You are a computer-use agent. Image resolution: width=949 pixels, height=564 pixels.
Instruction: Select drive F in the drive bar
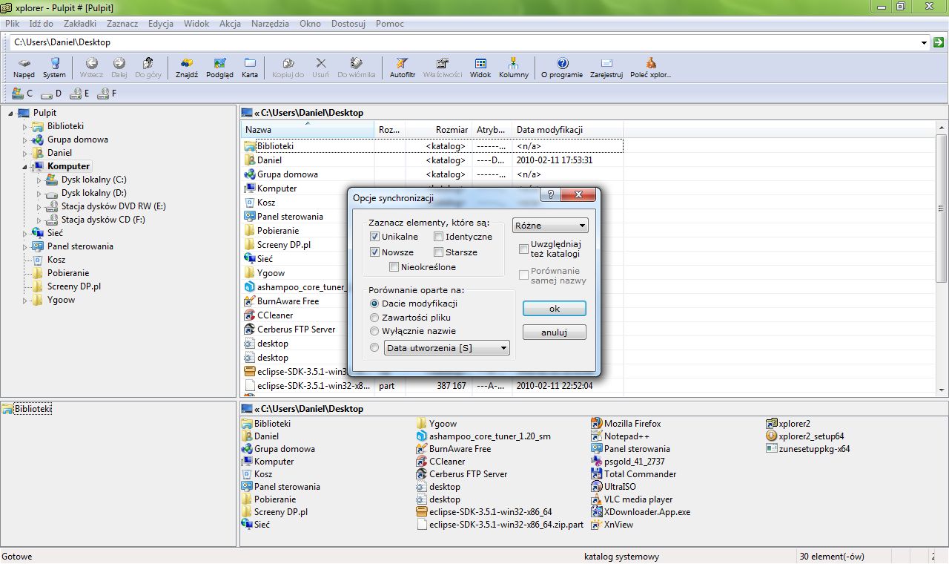click(108, 94)
